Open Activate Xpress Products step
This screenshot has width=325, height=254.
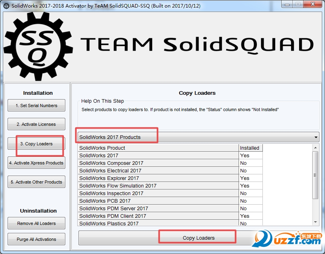pos(36,163)
